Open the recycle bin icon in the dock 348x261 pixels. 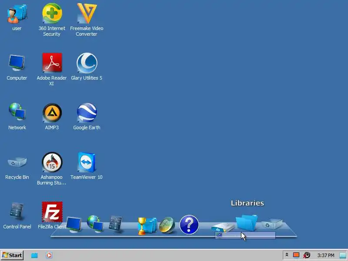[272, 224]
